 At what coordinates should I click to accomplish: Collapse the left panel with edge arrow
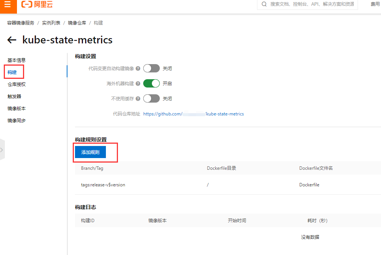point(2,149)
